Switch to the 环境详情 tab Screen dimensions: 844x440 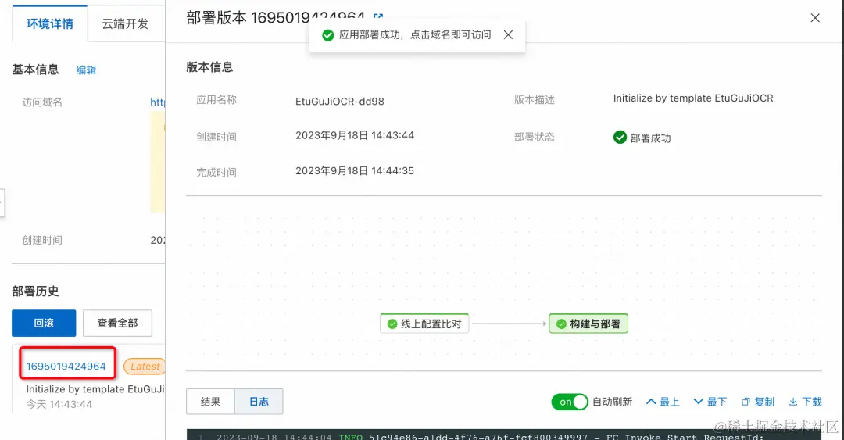click(x=50, y=23)
